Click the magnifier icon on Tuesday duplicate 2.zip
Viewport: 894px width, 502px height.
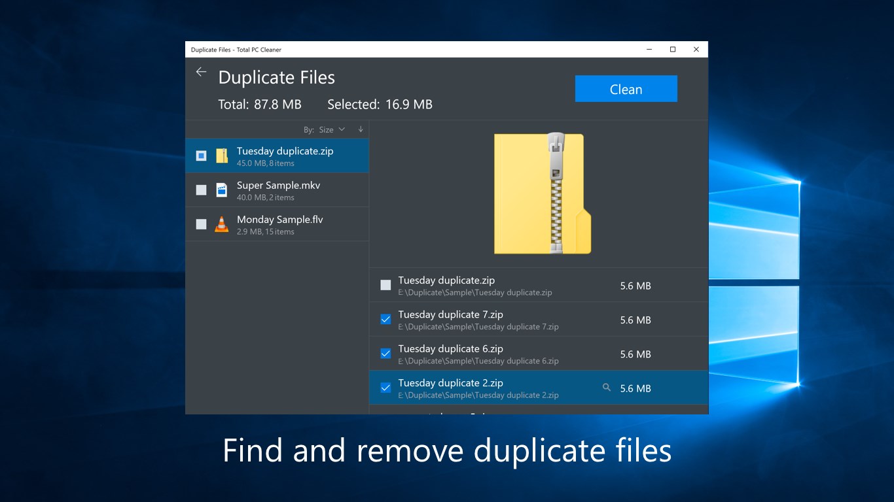(x=607, y=388)
